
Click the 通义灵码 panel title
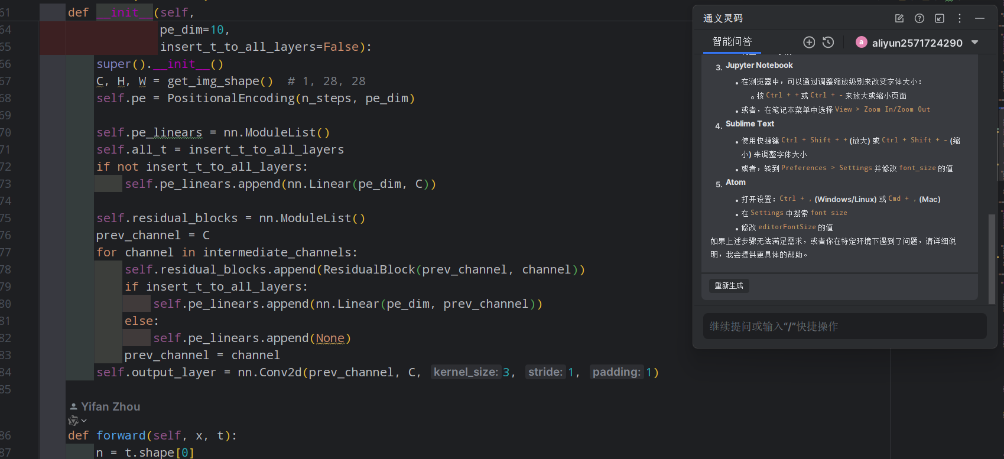723,18
